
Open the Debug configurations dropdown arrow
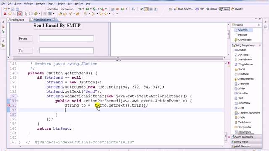click(83, 9)
